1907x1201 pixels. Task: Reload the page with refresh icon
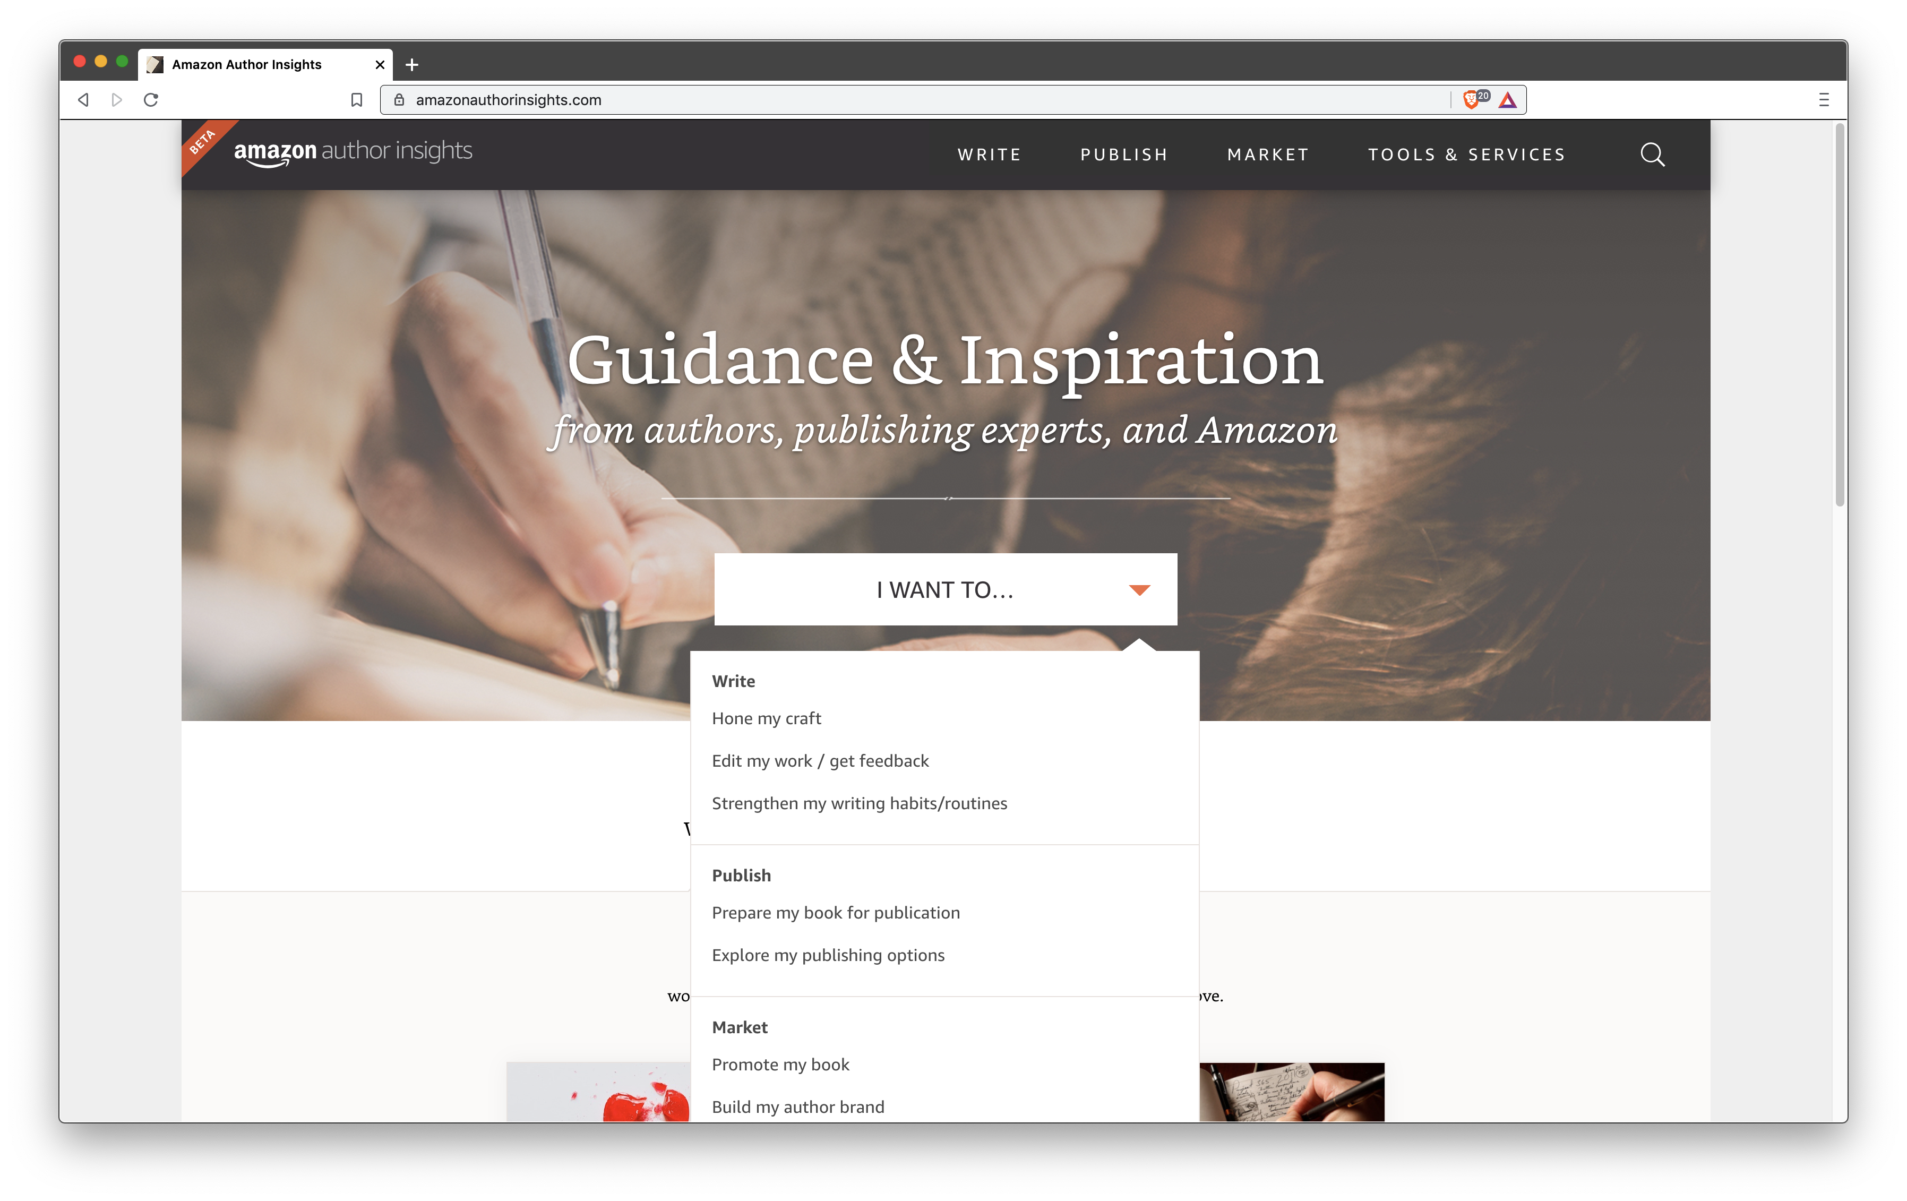click(150, 100)
